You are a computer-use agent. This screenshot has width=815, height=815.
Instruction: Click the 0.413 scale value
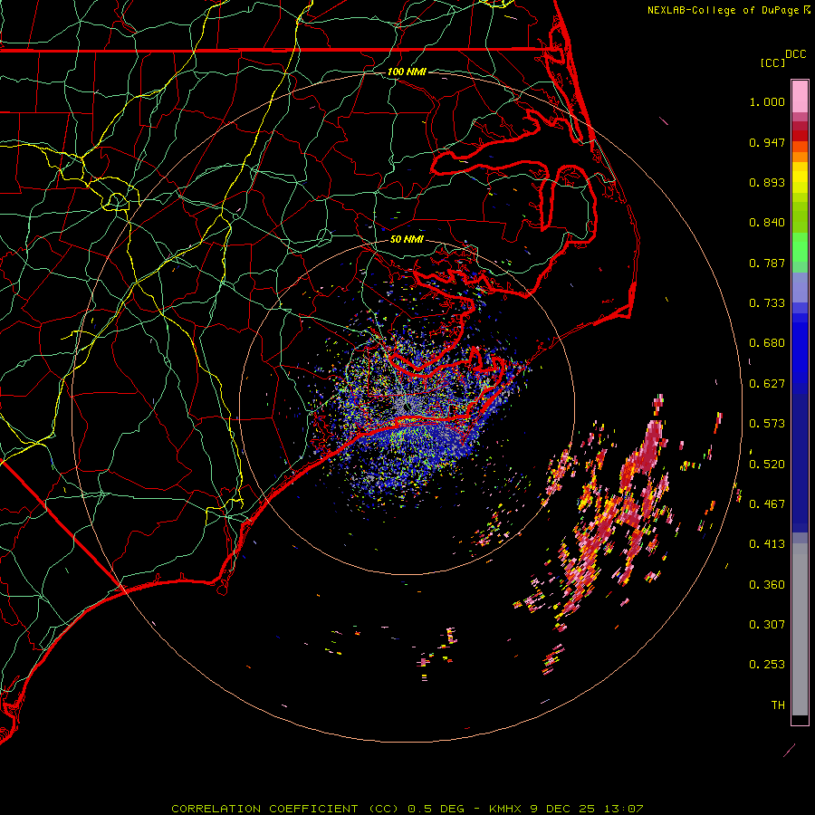click(767, 544)
